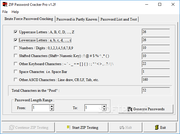180x134 pixels.
Task: Click the Exit button's icon
Action: pyautogui.click(x=157, y=127)
